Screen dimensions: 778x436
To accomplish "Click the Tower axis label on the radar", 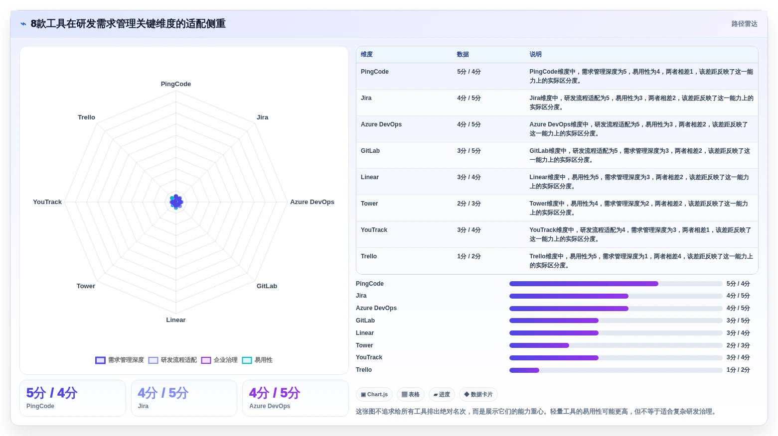I will tap(86, 286).
